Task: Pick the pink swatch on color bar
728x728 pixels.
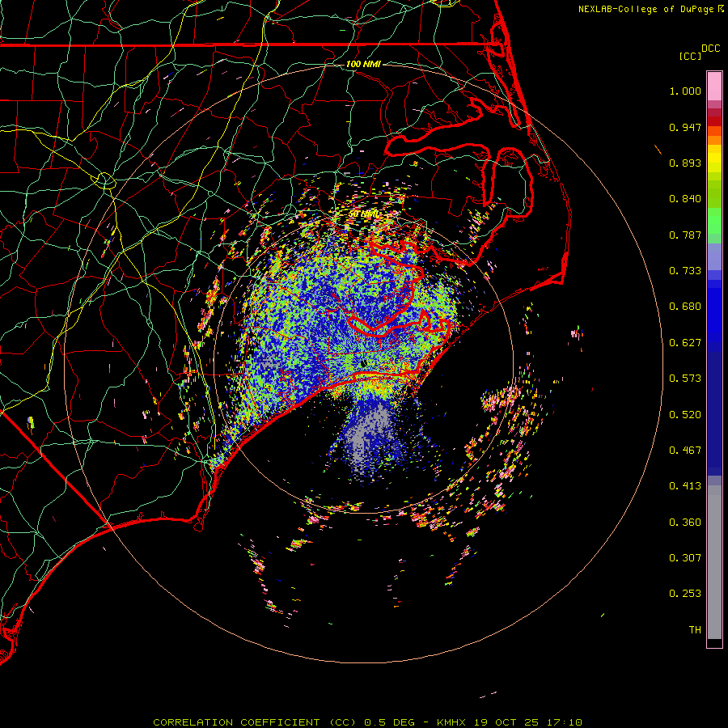Action: (714, 87)
